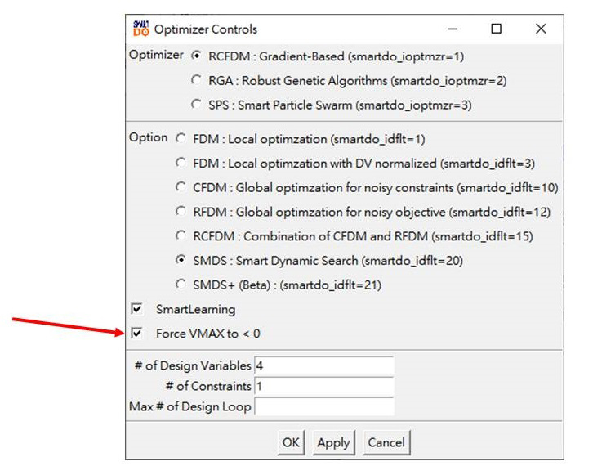Choose RGA Robust Genetic Algorithms optimizer
The height and width of the screenshot is (475, 593).
[197, 80]
